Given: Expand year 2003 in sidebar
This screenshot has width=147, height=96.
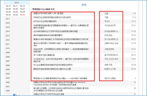Looking at the screenshot, I should coord(8,78).
